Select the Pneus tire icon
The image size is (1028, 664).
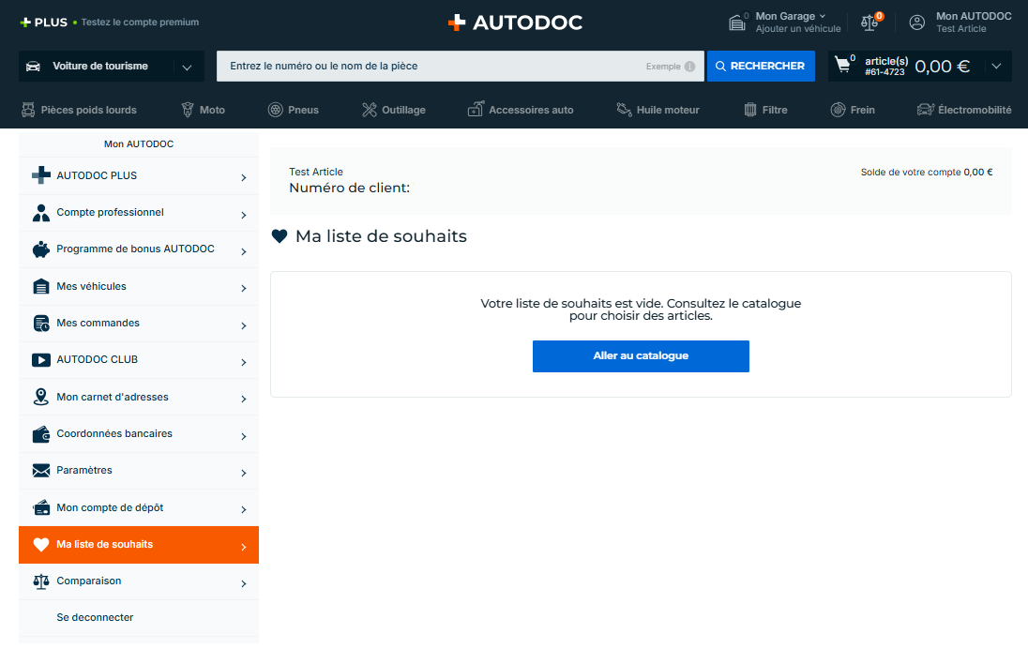275,110
